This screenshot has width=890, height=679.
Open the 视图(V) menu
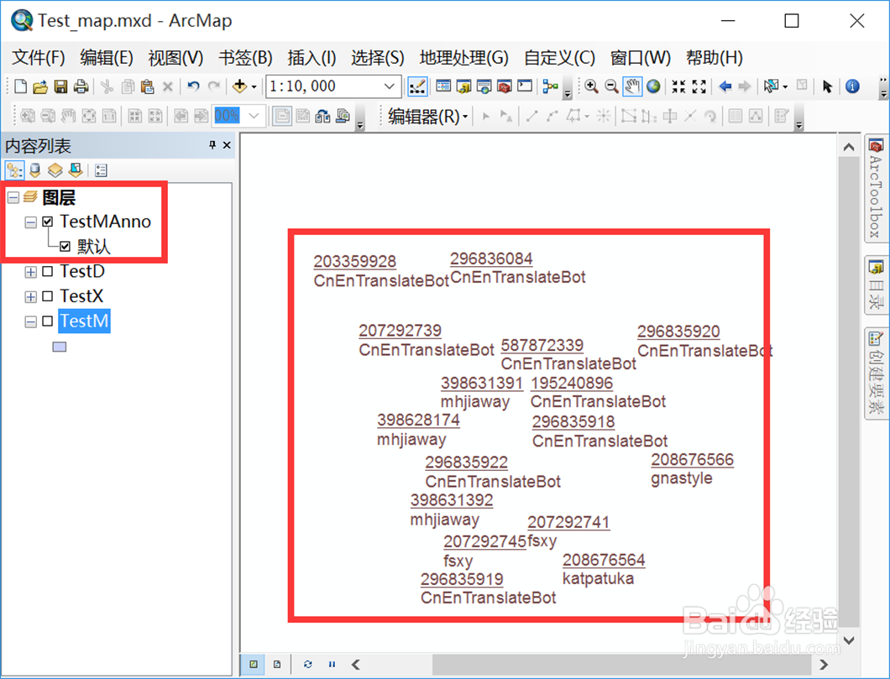(176, 58)
